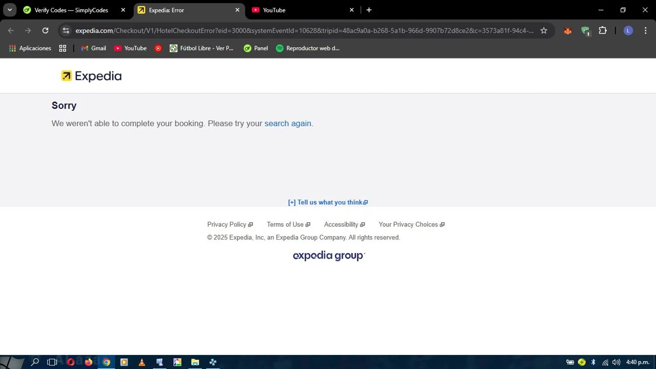Close the Expedia: Error tab
656x369 pixels.
[x=237, y=10]
